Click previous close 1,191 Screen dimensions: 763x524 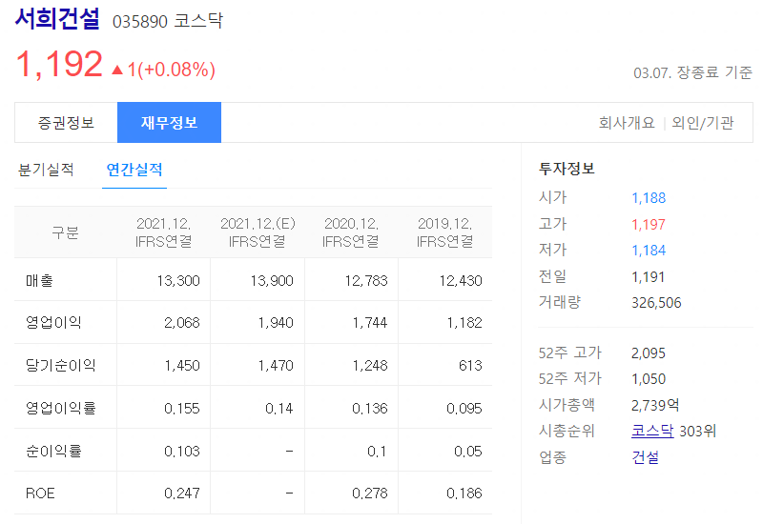click(x=648, y=277)
